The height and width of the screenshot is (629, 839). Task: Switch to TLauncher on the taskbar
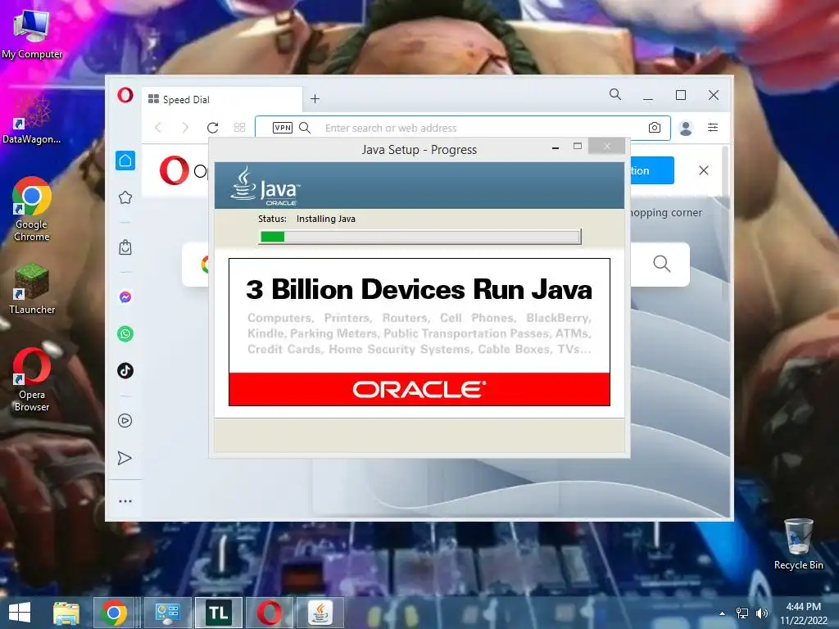218,613
